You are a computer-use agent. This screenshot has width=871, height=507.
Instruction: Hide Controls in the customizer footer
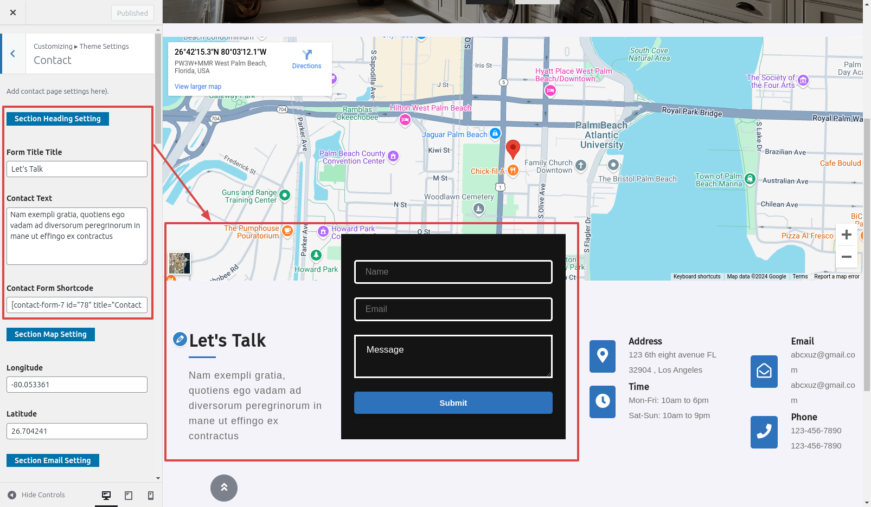click(36, 495)
